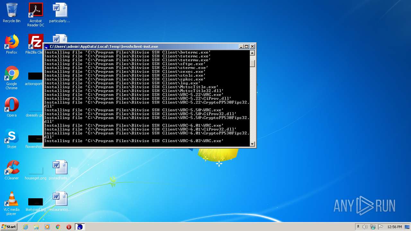Launch Acrobat Reader DC shortcut
Image resolution: width=411 pixels, height=231 pixels.
36,15
